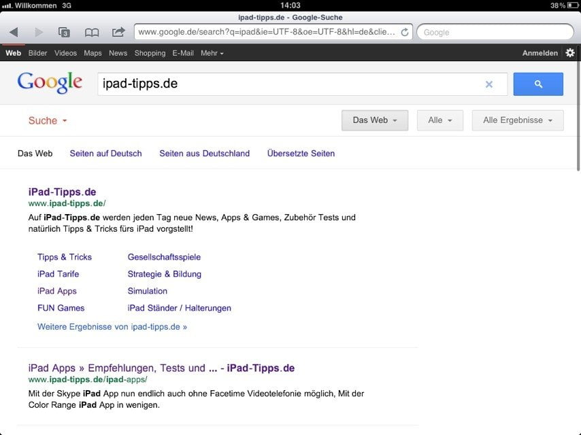Open the Gesellschaftsspiele sitelink

[164, 257]
